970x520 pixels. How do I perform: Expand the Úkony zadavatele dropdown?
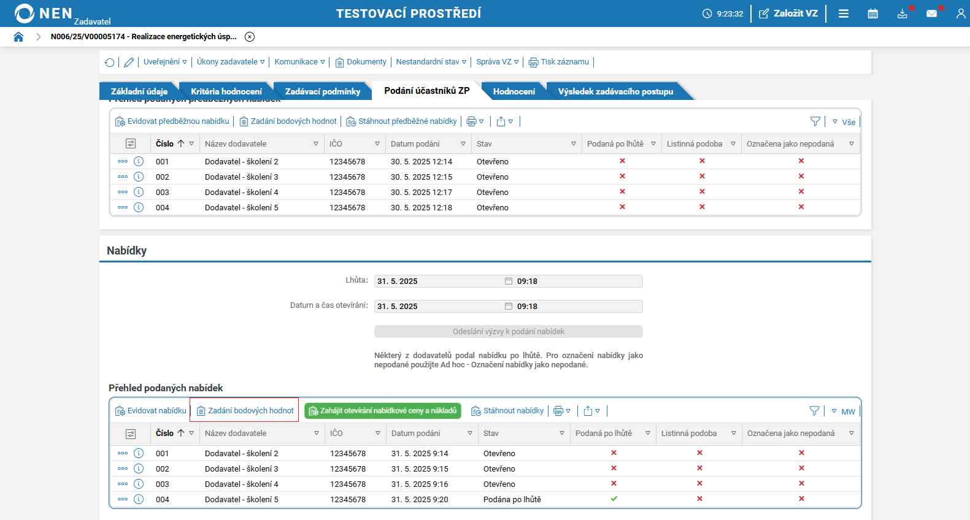coord(231,62)
